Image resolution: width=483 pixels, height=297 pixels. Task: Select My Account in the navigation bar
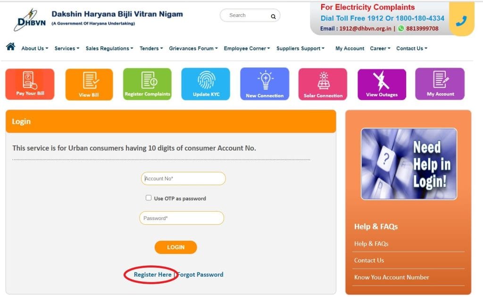pos(350,48)
